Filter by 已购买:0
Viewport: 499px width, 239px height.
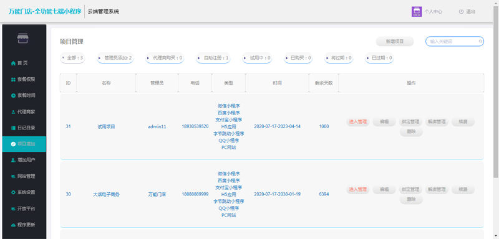[x=298, y=58]
